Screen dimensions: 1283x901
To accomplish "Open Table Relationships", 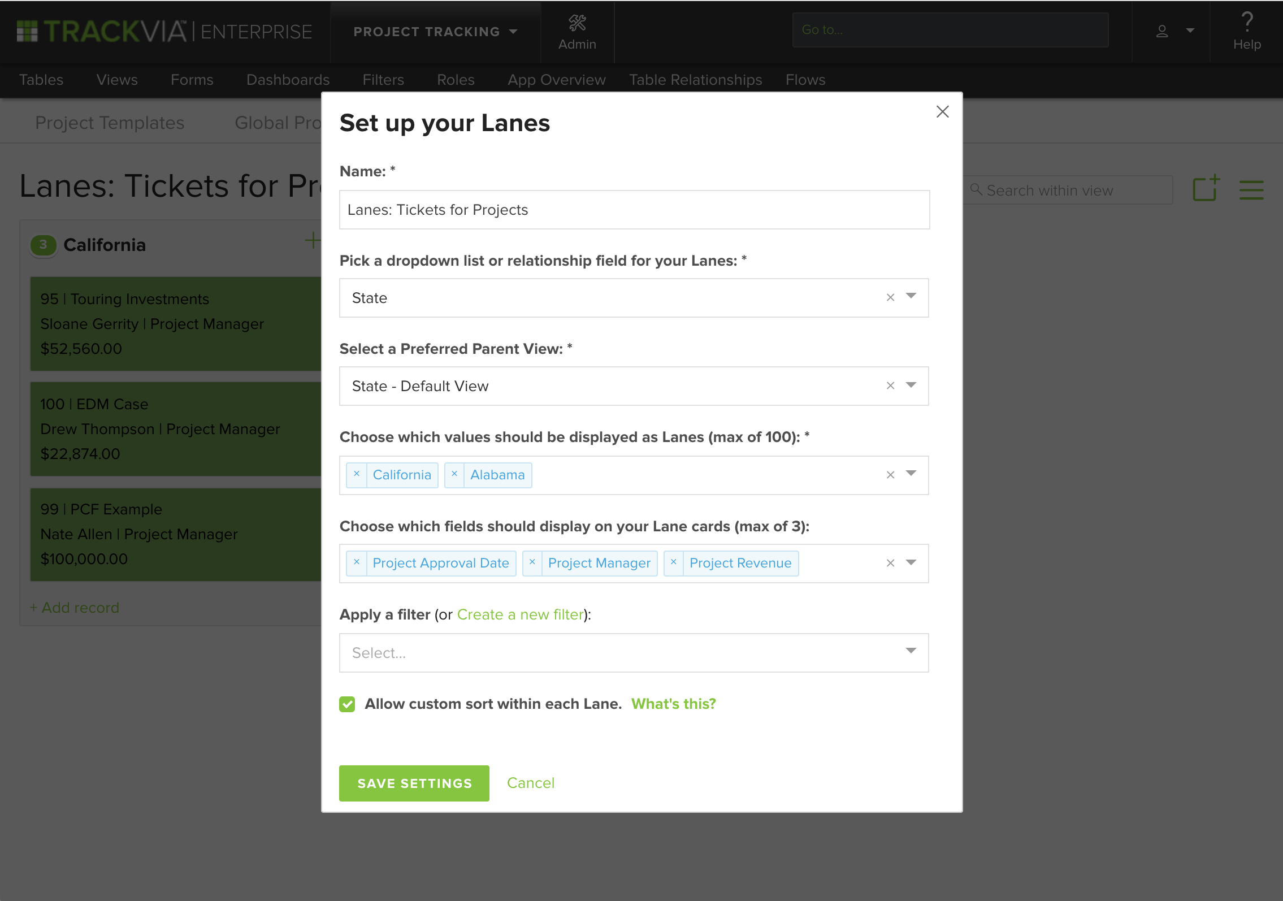I will click(696, 80).
